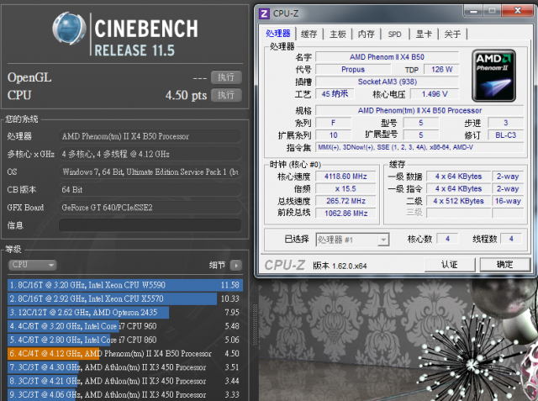Screen dimensions: 538x401
Task: Switch to the 内存 tab
Action: [367, 34]
